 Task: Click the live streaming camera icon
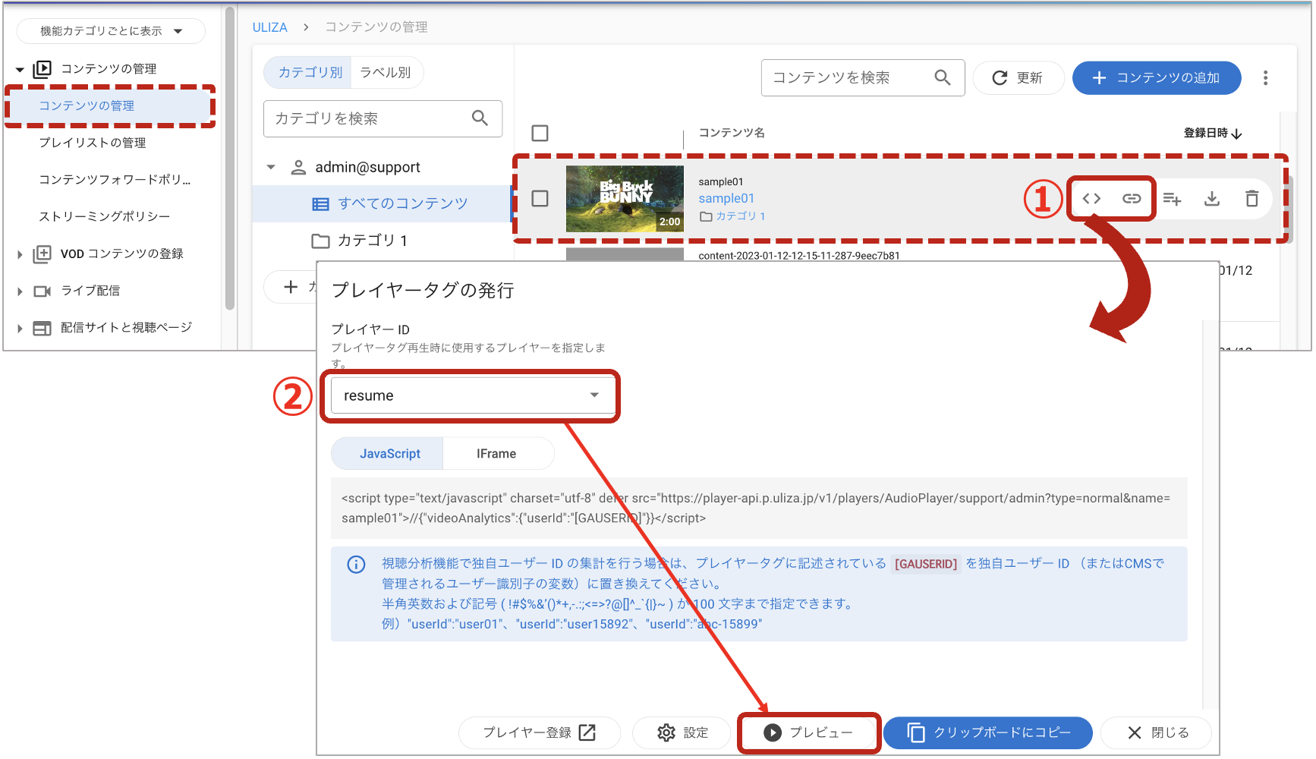pyautogui.click(x=43, y=291)
